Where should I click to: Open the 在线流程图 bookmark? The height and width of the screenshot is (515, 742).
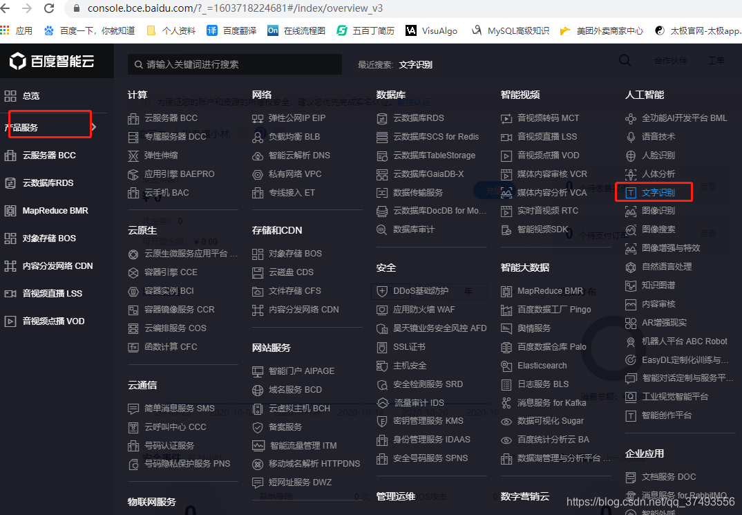click(296, 31)
